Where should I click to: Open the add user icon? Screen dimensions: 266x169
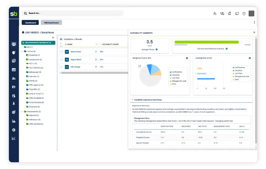(222, 13)
